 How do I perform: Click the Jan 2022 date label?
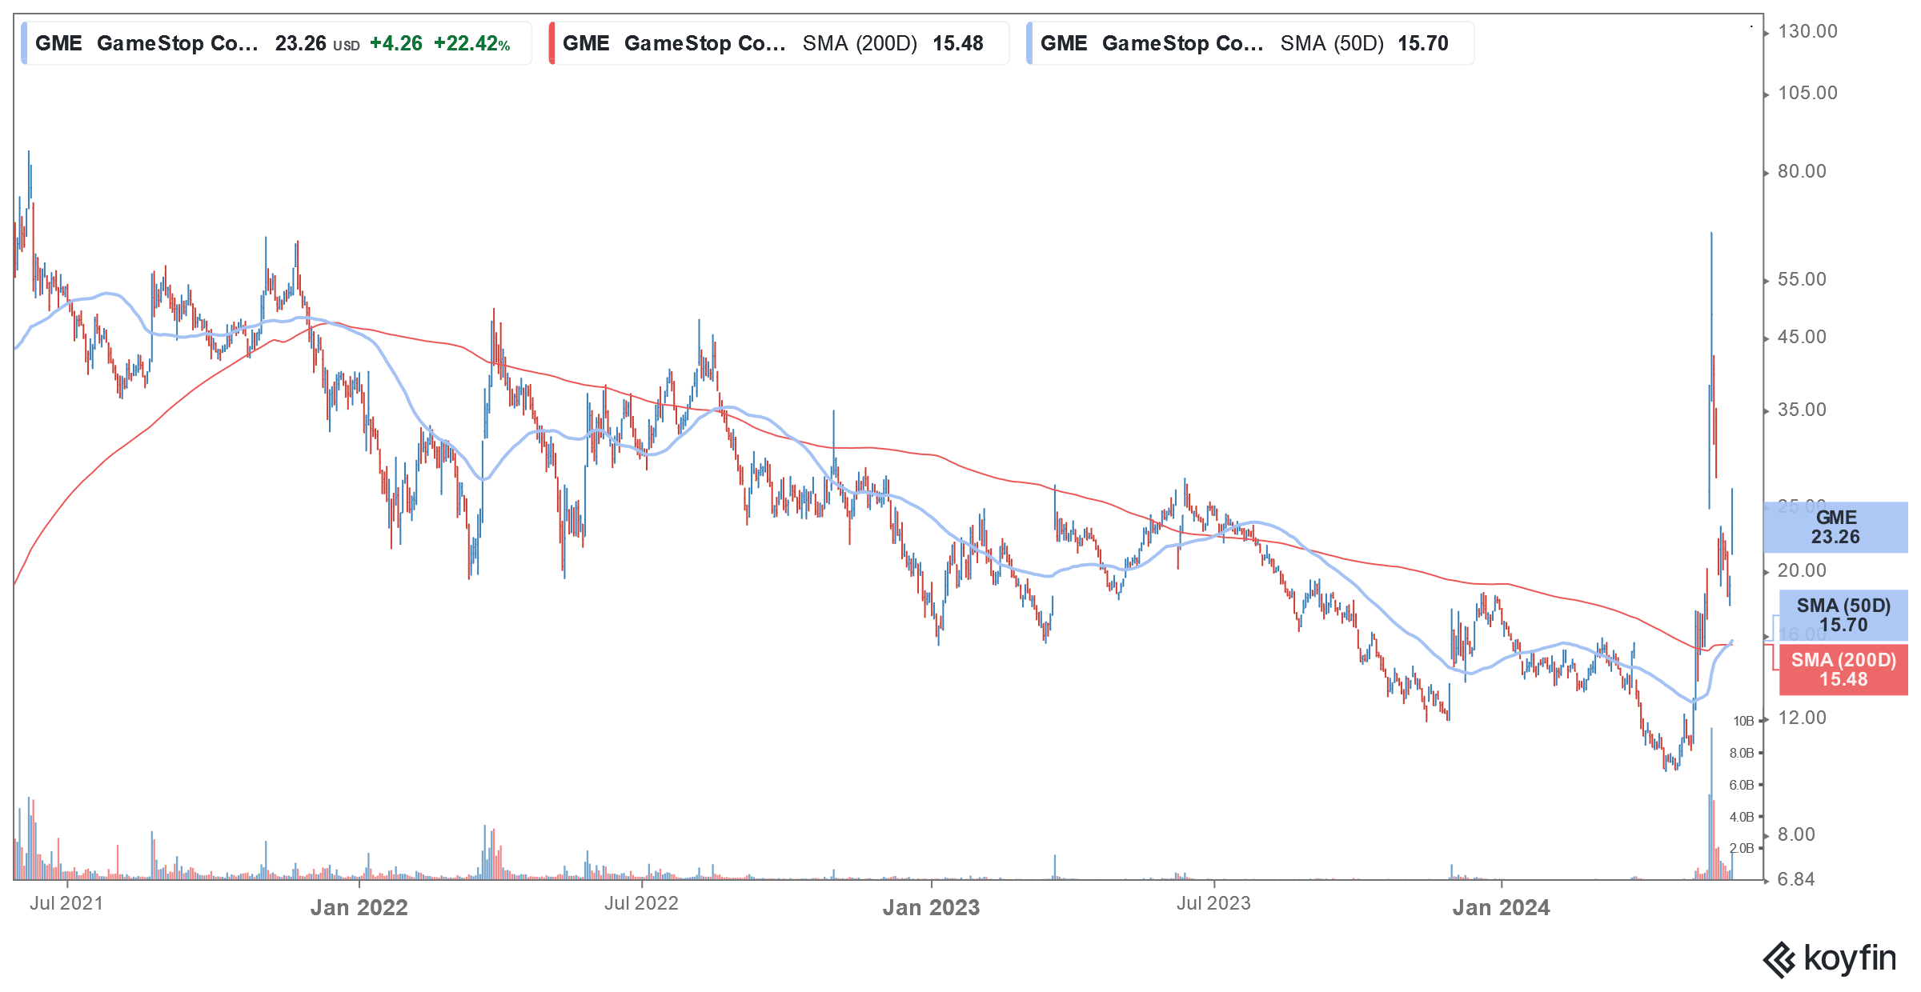pyautogui.click(x=359, y=907)
